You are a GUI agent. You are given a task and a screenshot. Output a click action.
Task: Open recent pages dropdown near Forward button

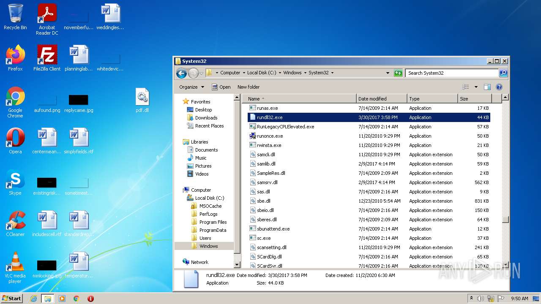click(x=202, y=73)
